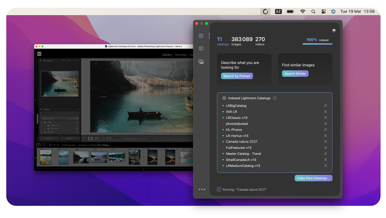This screenshot has width=386, height=218.
Task: Remove photoAdjusted catalog from the list
Action: coord(325,124)
